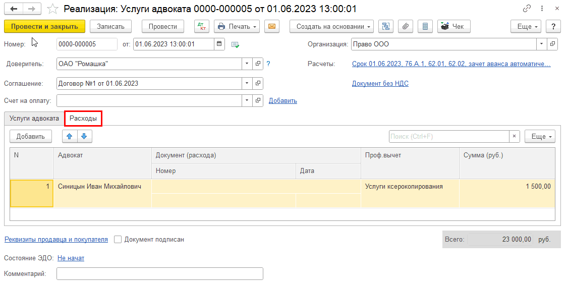Click the copy link icon
Image resolution: width=568 pixels, height=284 pixels.
click(x=527, y=9)
